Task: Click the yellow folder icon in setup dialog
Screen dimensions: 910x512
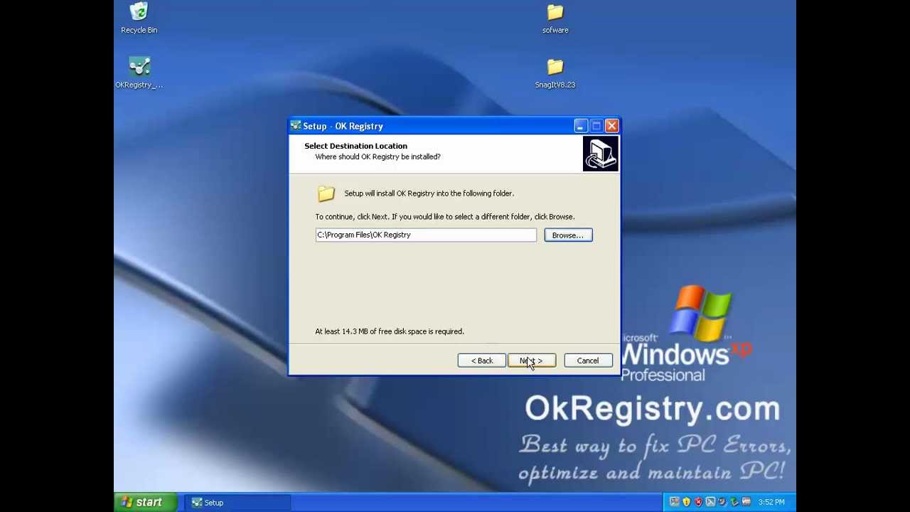Action: pyautogui.click(x=326, y=193)
